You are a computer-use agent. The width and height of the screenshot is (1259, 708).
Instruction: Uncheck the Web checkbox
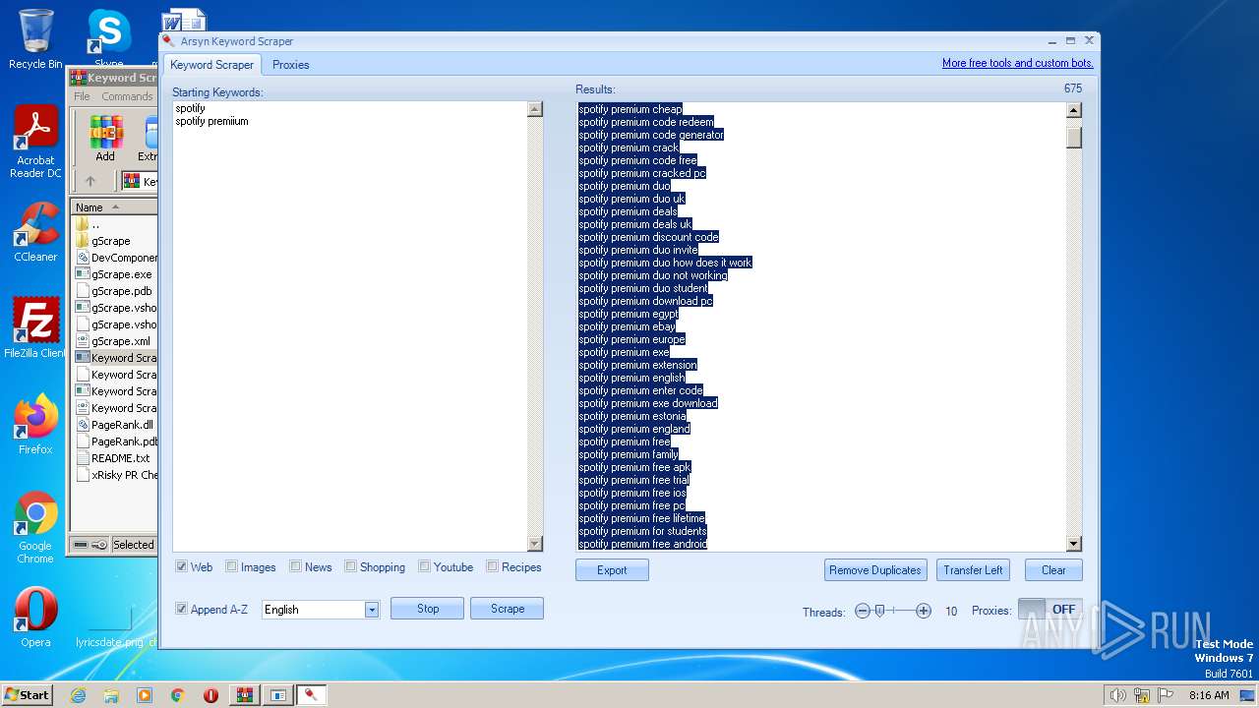click(x=182, y=566)
